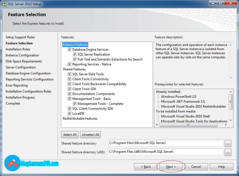Go to Installation Rules step
Viewport: 239px width, 176px height.
pos(18,49)
